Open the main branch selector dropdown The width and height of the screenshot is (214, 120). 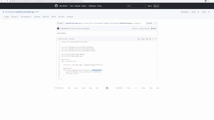61,23
